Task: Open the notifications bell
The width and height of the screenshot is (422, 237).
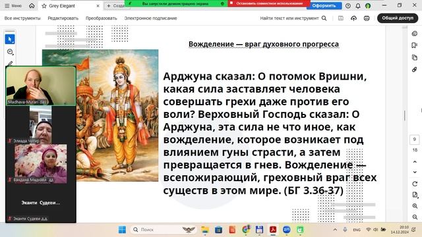Action: [357, 6]
